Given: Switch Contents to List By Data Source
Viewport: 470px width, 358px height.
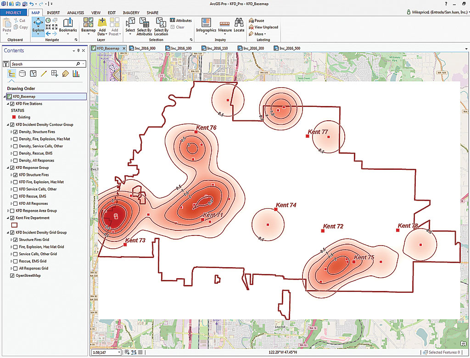Looking at the screenshot, I should 23,74.
